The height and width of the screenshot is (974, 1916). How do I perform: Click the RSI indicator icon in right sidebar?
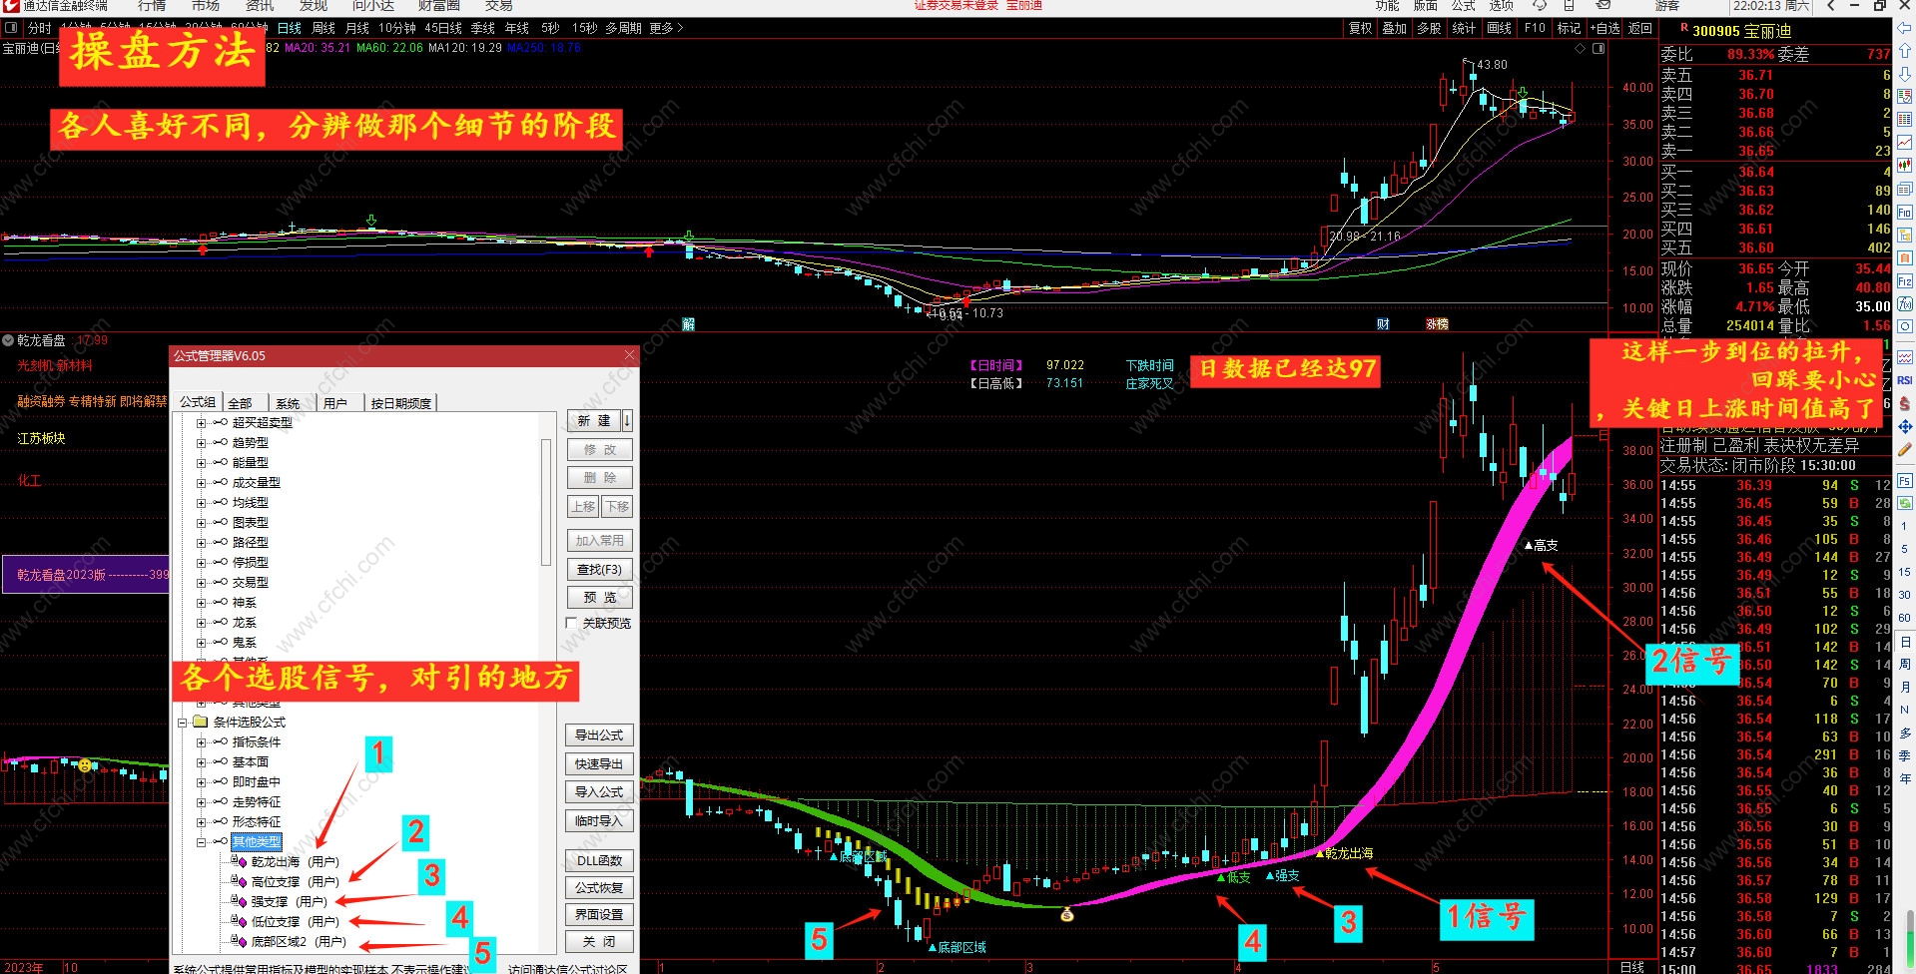point(1905,380)
